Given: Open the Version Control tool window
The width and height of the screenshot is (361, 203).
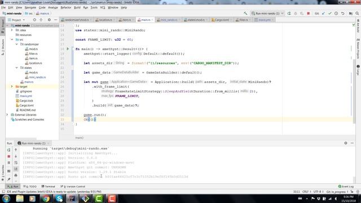Looking at the screenshot, I should pos(73,187).
